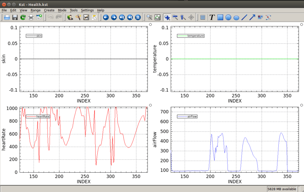Image resolution: width=304 pixels, height=192 pixels.
Task: Expand the Tools menu
Action: tap(73, 10)
